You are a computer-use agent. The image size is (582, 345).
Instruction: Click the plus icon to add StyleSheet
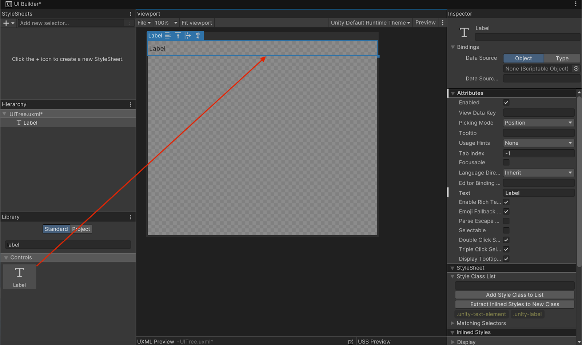click(x=6, y=23)
